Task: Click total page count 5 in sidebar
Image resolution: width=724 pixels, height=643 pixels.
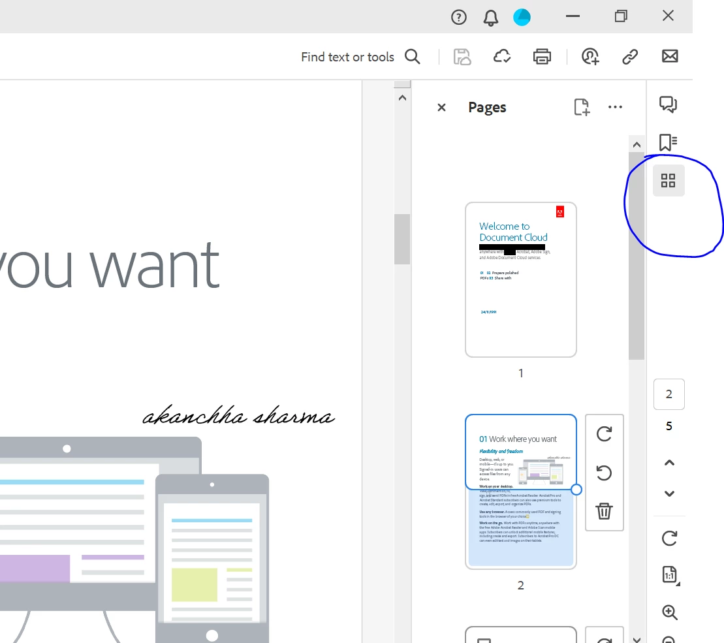Action: pos(669,426)
